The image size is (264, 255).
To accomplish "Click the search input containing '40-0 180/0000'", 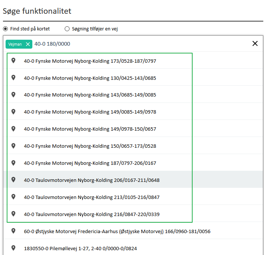I will (141, 44).
